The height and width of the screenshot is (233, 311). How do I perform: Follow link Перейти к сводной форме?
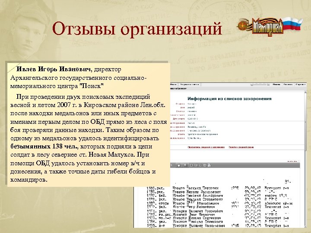tap(241, 147)
